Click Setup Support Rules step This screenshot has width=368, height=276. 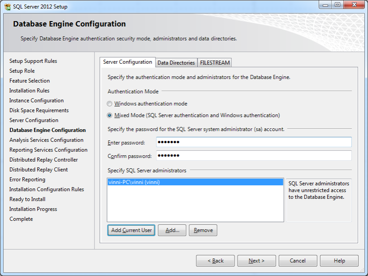[33, 61]
